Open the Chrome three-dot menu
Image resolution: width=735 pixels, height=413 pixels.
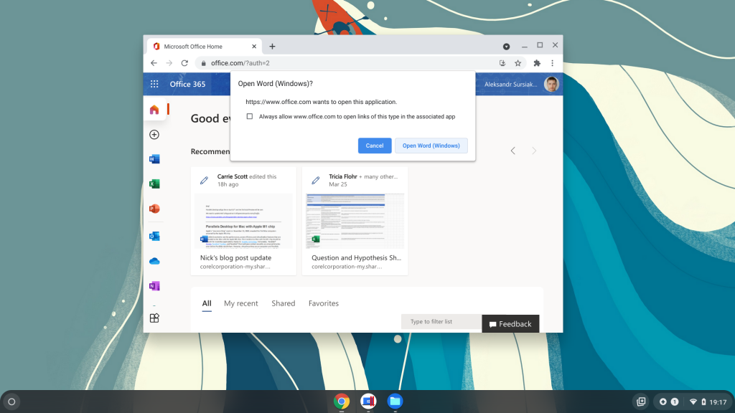pos(552,63)
